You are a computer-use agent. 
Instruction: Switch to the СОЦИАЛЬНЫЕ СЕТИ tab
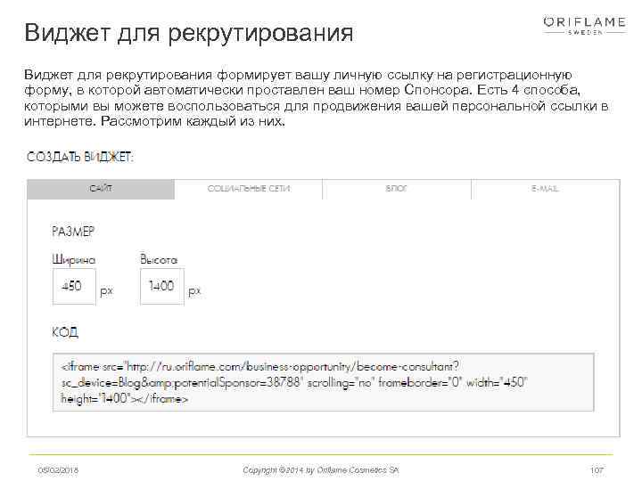[249, 189]
